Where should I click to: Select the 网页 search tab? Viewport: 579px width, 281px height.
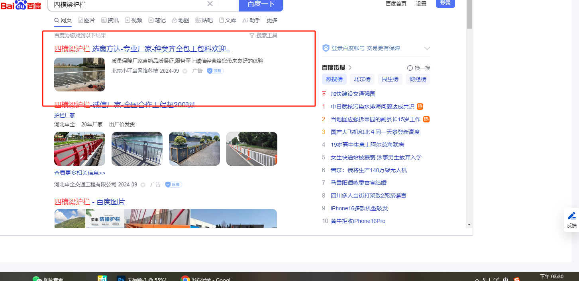click(x=63, y=20)
